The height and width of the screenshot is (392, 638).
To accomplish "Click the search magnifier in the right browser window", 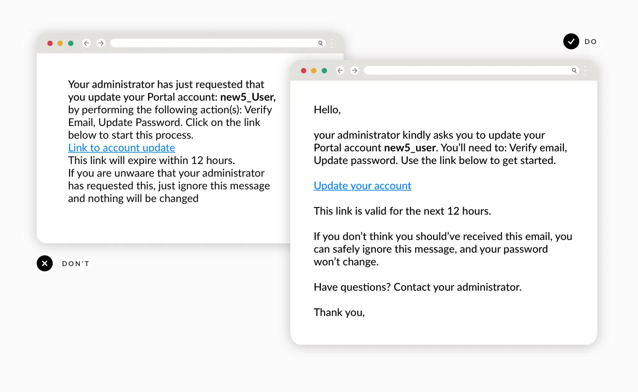I will pyautogui.click(x=574, y=70).
